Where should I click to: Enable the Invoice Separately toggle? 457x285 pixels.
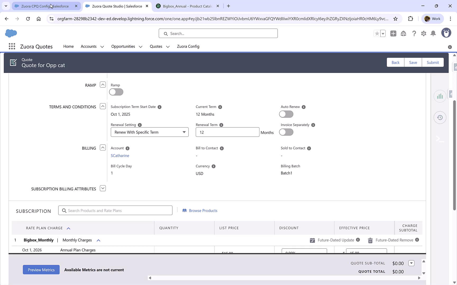coord(286,132)
